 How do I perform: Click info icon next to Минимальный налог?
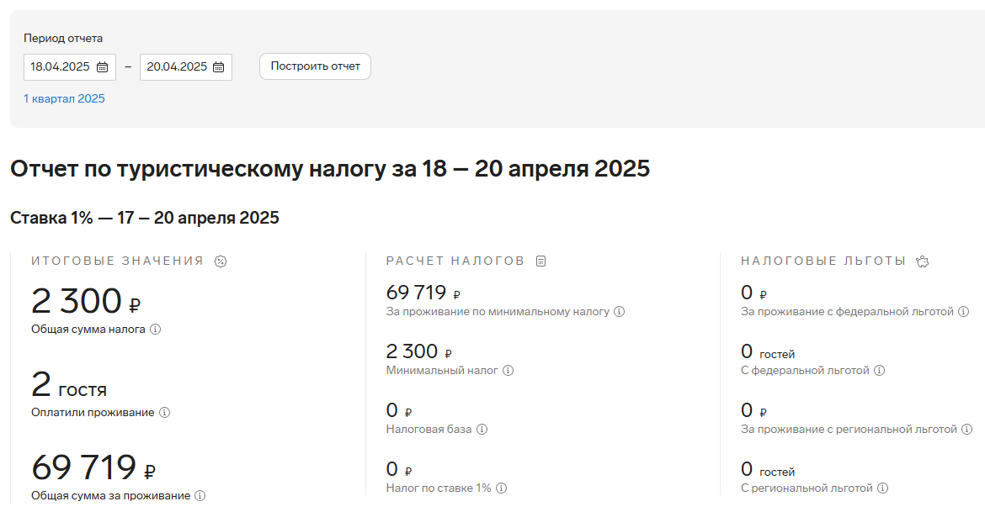click(x=508, y=371)
